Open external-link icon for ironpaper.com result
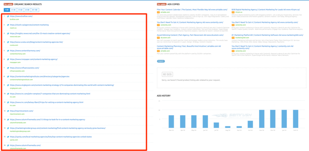This screenshot has width=309, height=151. pyautogui.click(x=8, y=59)
